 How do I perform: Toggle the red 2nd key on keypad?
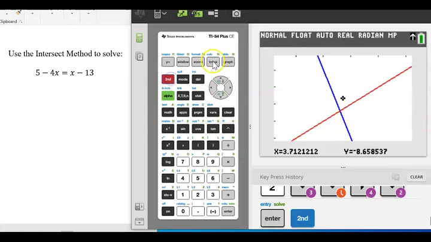(168, 79)
